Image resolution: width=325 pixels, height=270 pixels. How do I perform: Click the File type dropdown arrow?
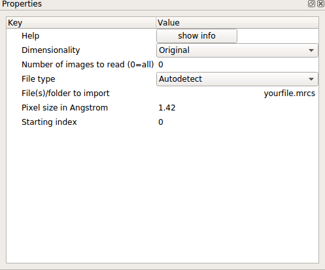pos(311,79)
